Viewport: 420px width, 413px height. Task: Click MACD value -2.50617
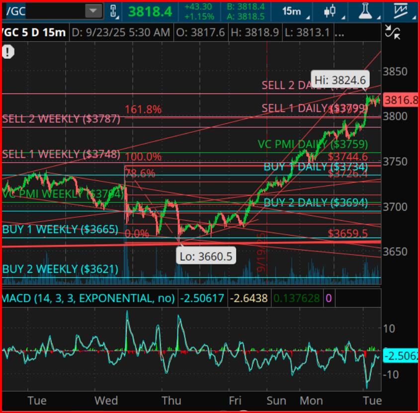tap(202, 298)
